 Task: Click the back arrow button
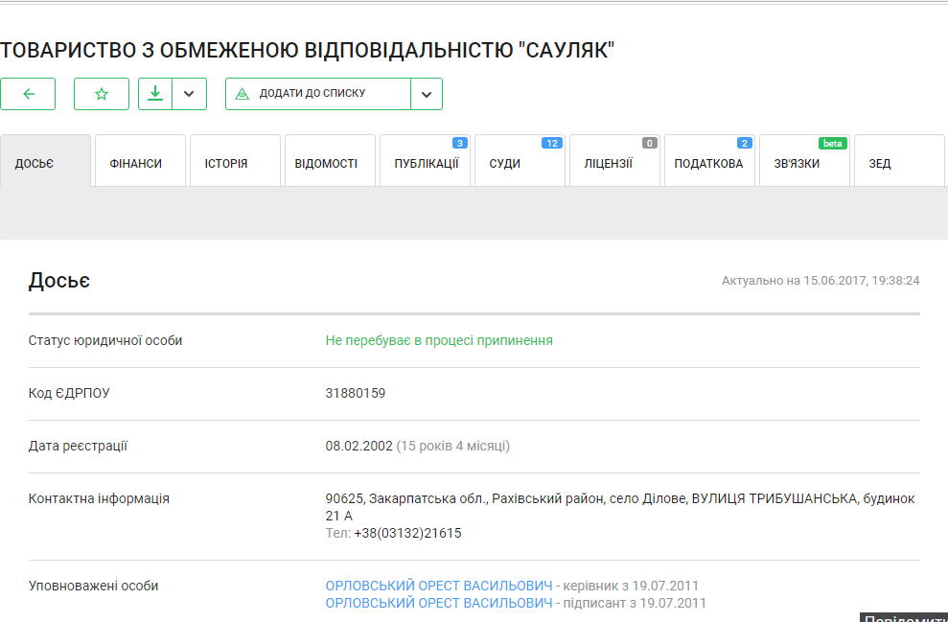28,94
